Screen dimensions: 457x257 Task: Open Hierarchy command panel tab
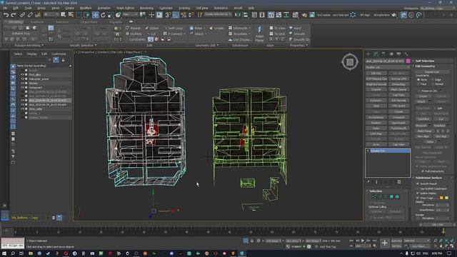click(x=383, y=54)
